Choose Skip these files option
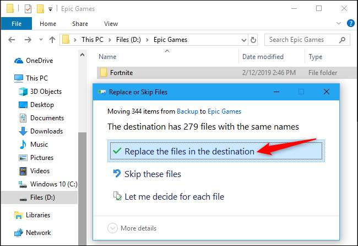The height and width of the screenshot is (246, 358). click(x=153, y=174)
